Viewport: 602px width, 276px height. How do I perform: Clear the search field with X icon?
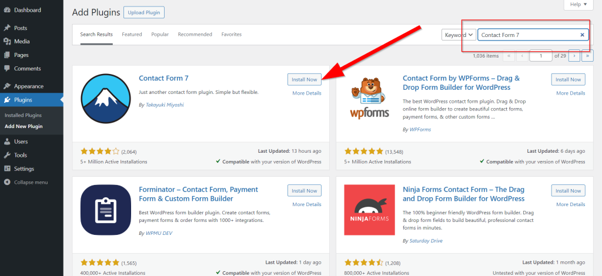tap(582, 35)
